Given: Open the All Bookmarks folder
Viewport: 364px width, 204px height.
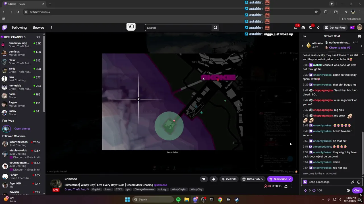Looking at the screenshot, I should 352,19.
